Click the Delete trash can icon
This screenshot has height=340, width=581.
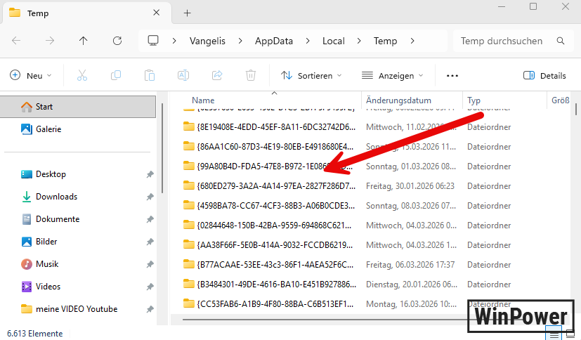(x=251, y=76)
